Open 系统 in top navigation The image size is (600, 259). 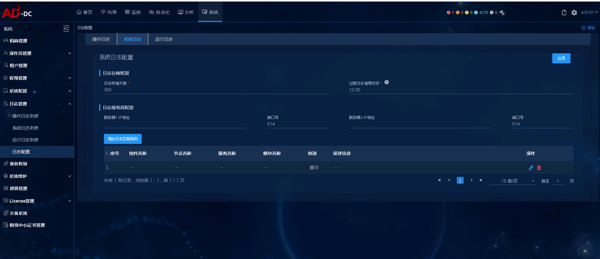click(x=210, y=12)
